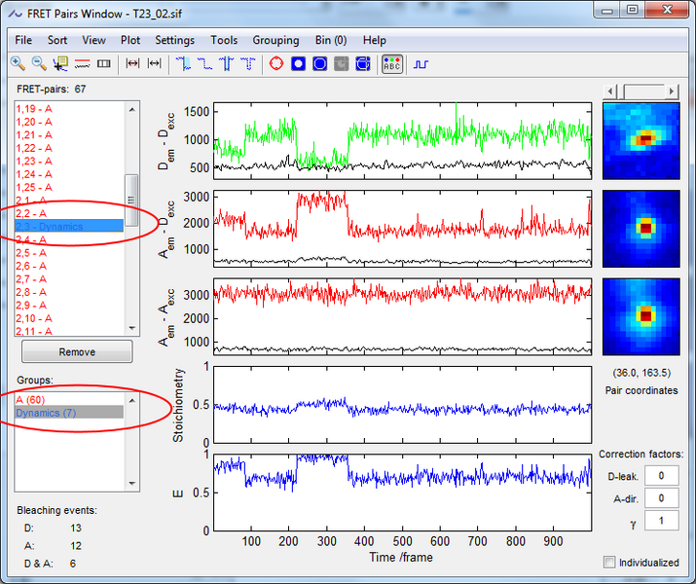Click the D-leak. correction factor field

click(661, 475)
